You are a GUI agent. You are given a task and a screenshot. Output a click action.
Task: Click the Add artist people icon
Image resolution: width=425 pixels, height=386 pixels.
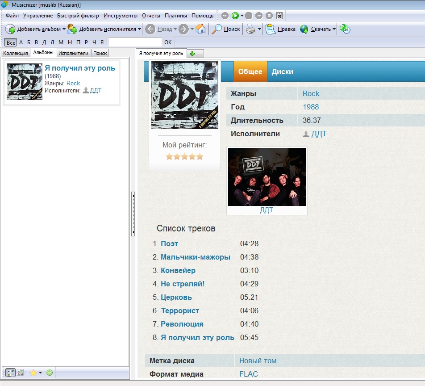[72, 29]
